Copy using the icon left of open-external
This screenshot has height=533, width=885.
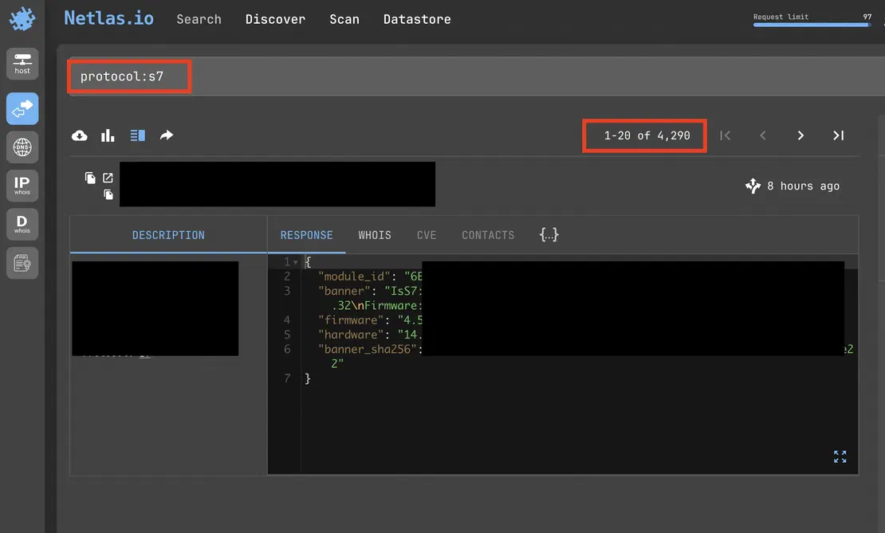point(90,178)
